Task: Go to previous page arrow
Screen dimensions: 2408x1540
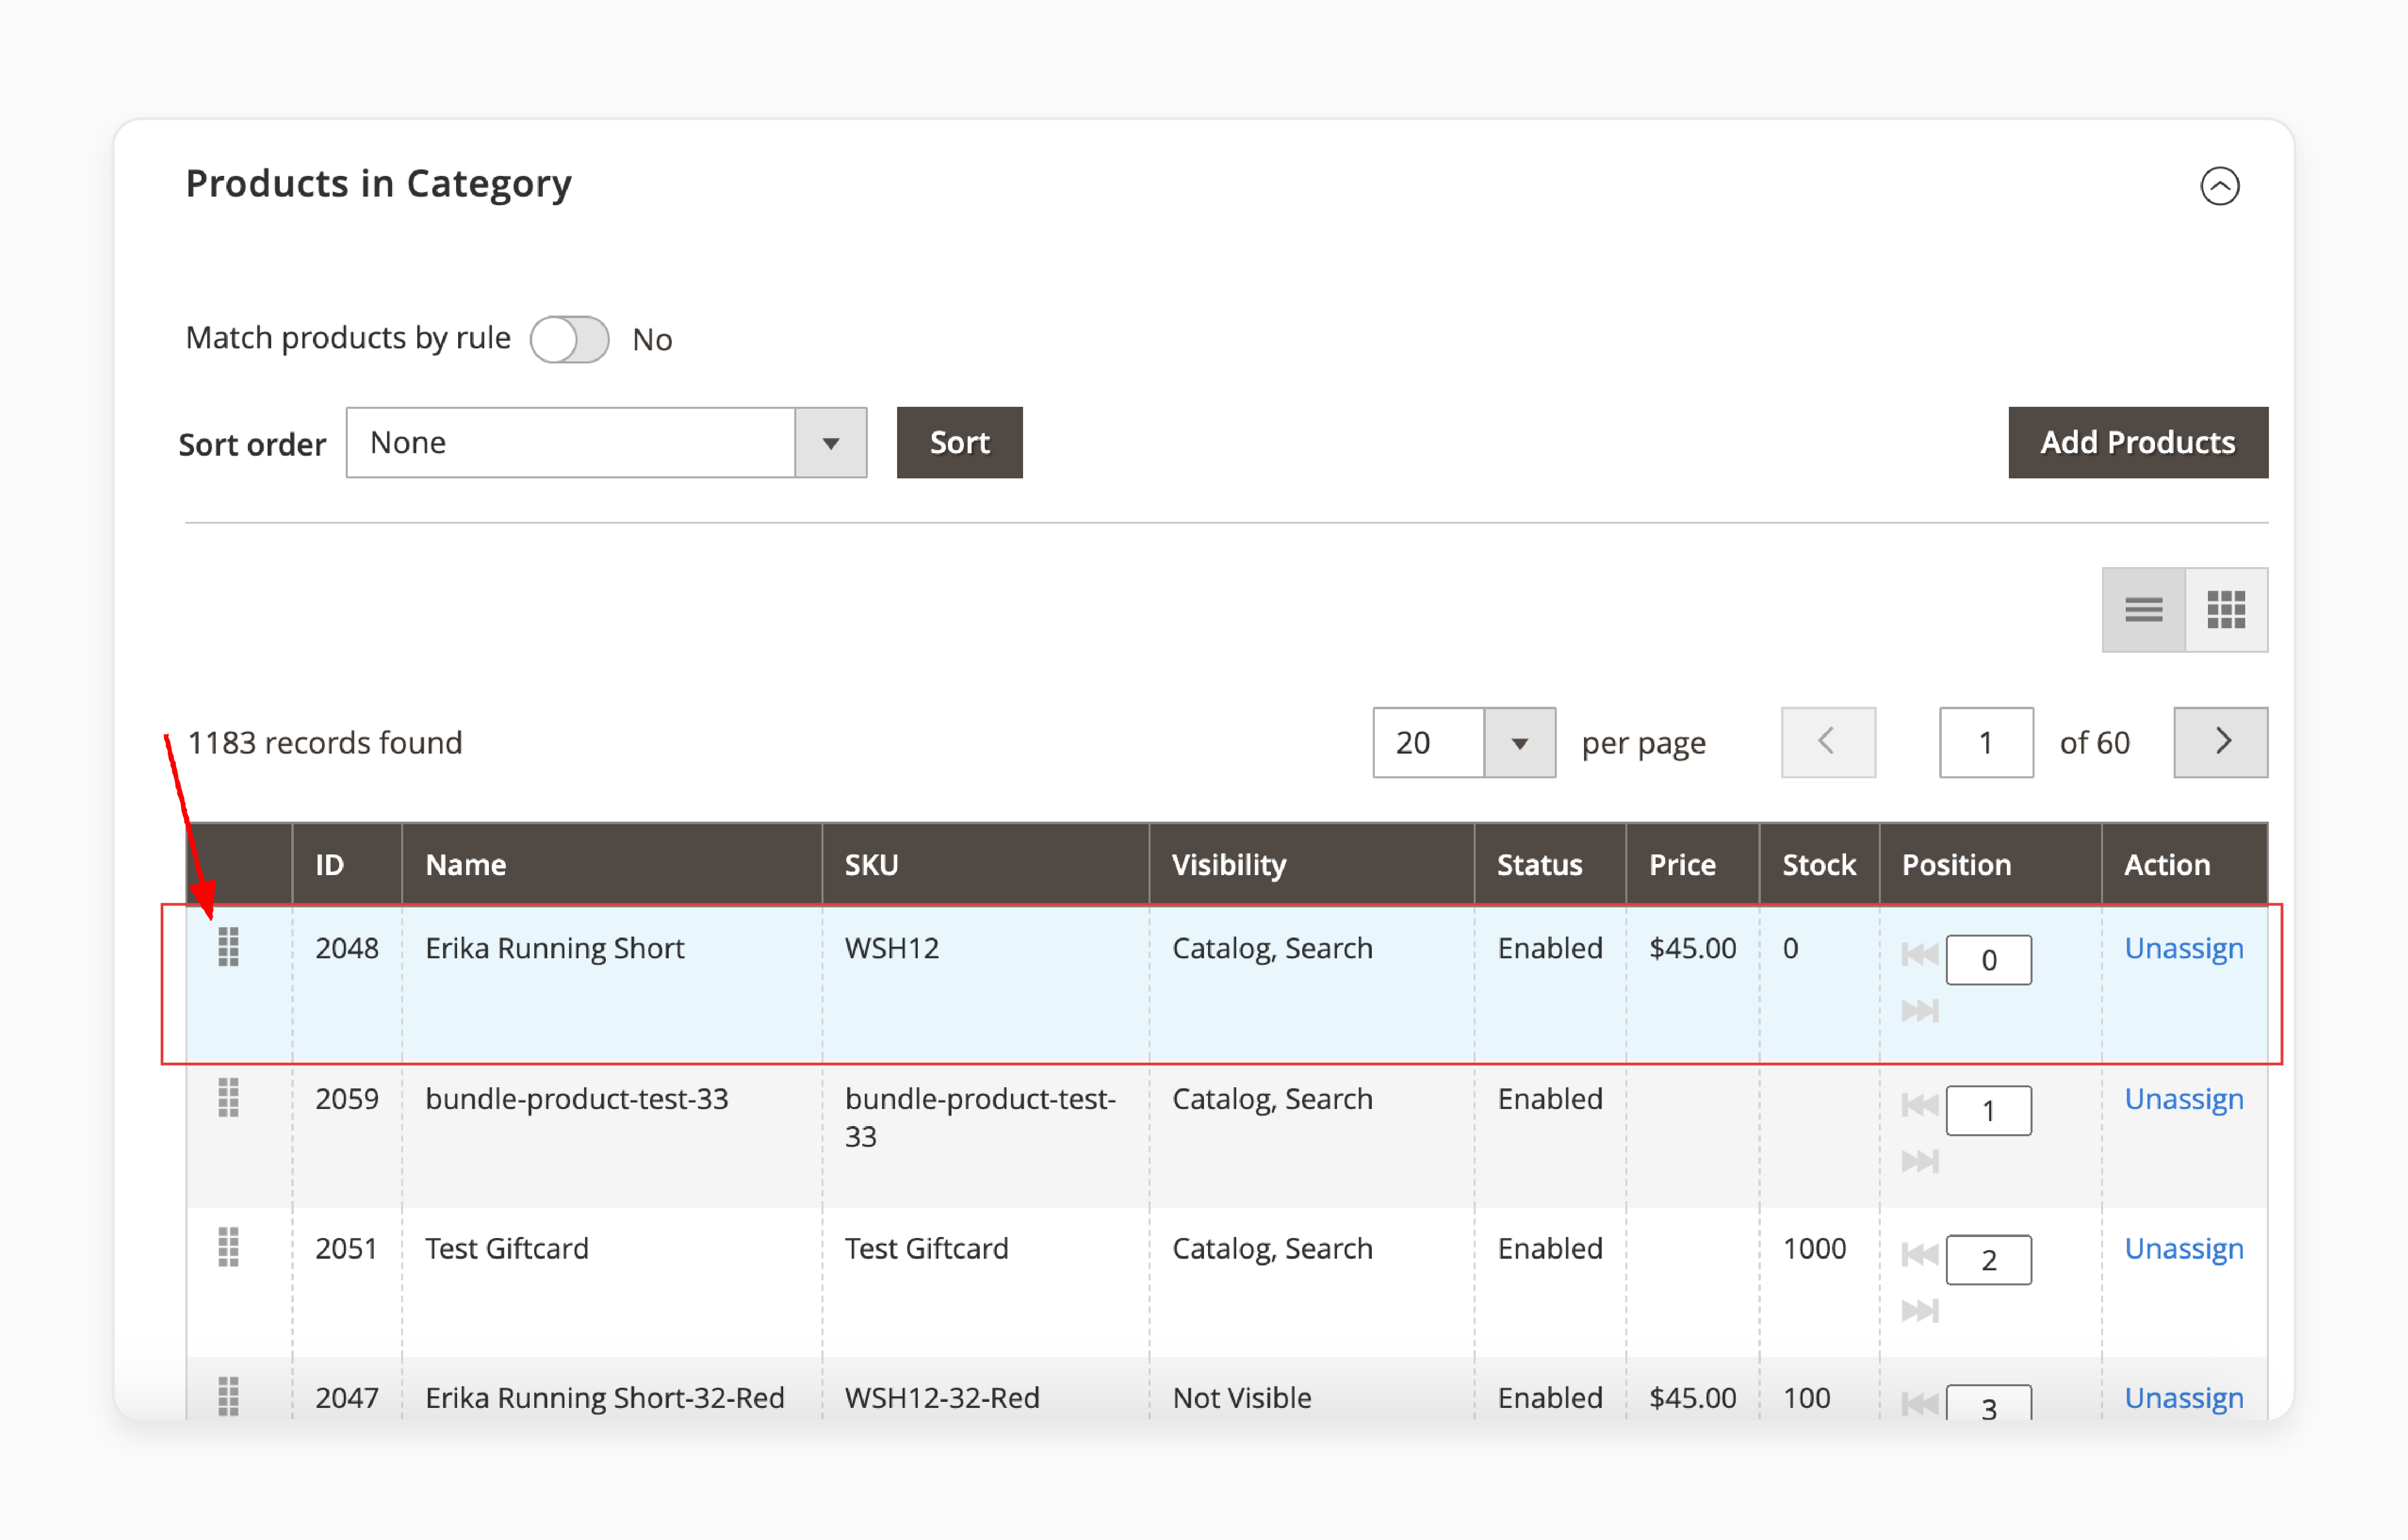Action: [1827, 742]
